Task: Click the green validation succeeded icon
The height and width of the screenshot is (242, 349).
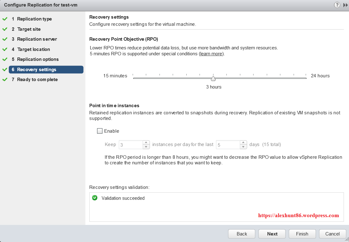Action: pos(95,198)
